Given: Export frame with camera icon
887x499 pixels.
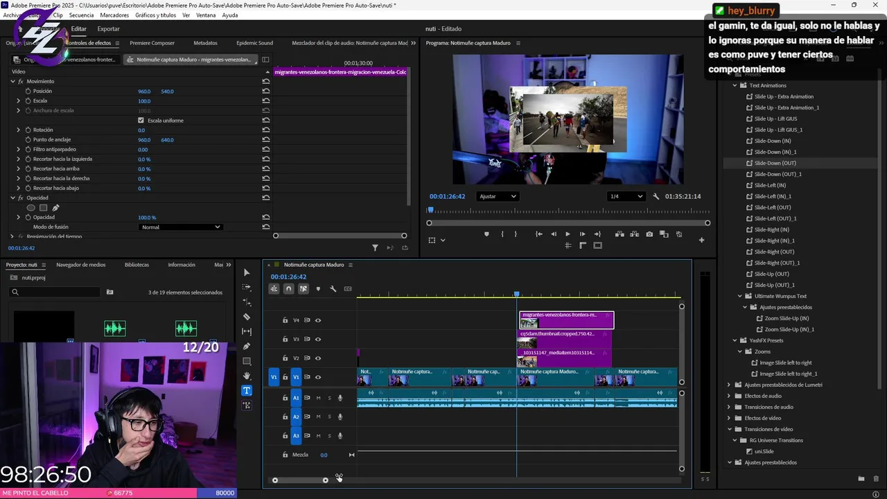Looking at the screenshot, I should (x=649, y=234).
